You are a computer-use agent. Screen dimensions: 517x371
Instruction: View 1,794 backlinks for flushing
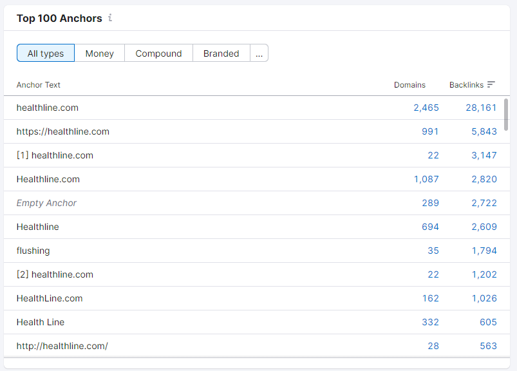click(484, 251)
